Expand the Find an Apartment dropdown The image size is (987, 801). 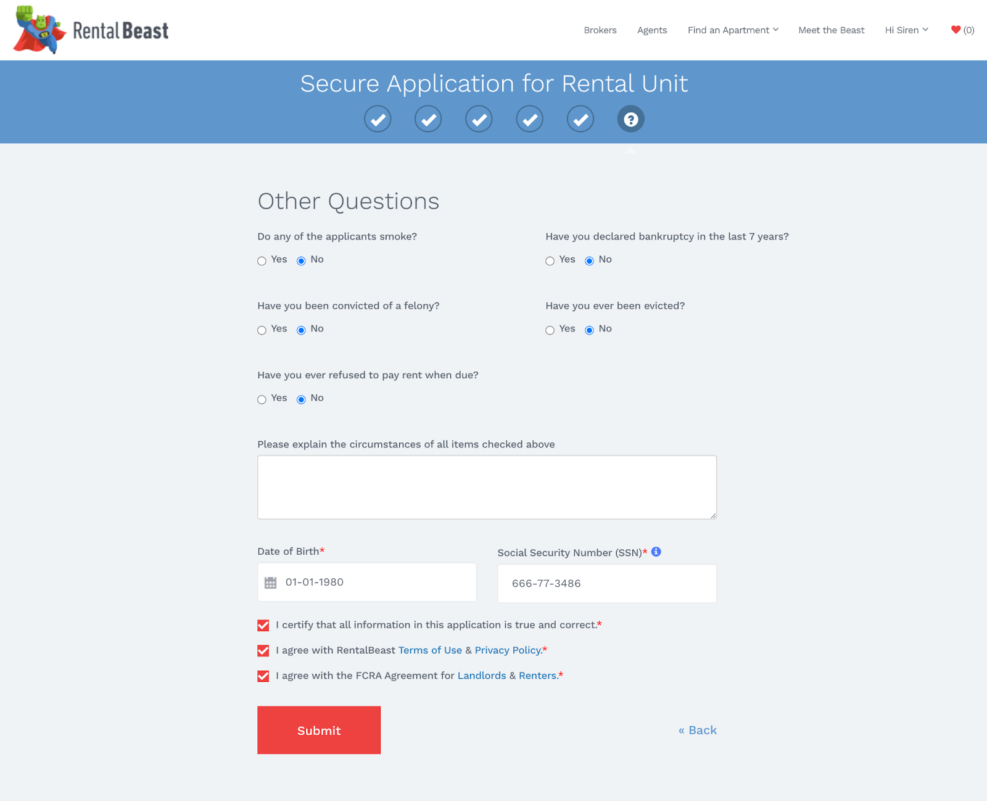(733, 30)
